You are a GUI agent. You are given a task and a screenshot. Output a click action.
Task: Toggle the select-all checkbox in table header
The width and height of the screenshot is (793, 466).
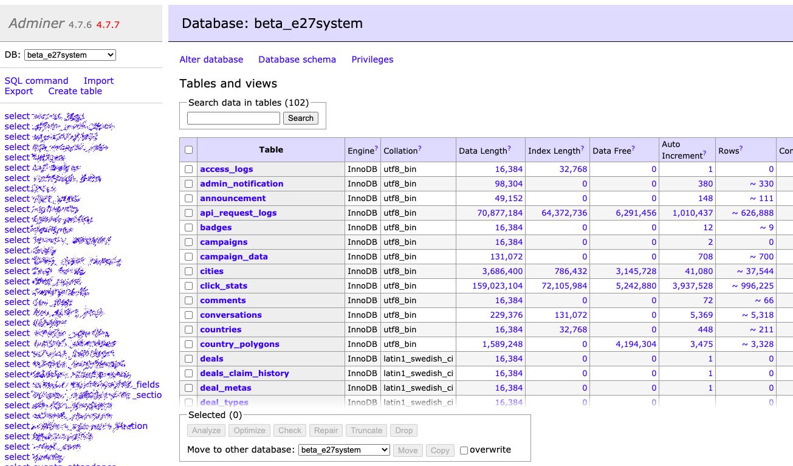(x=188, y=150)
